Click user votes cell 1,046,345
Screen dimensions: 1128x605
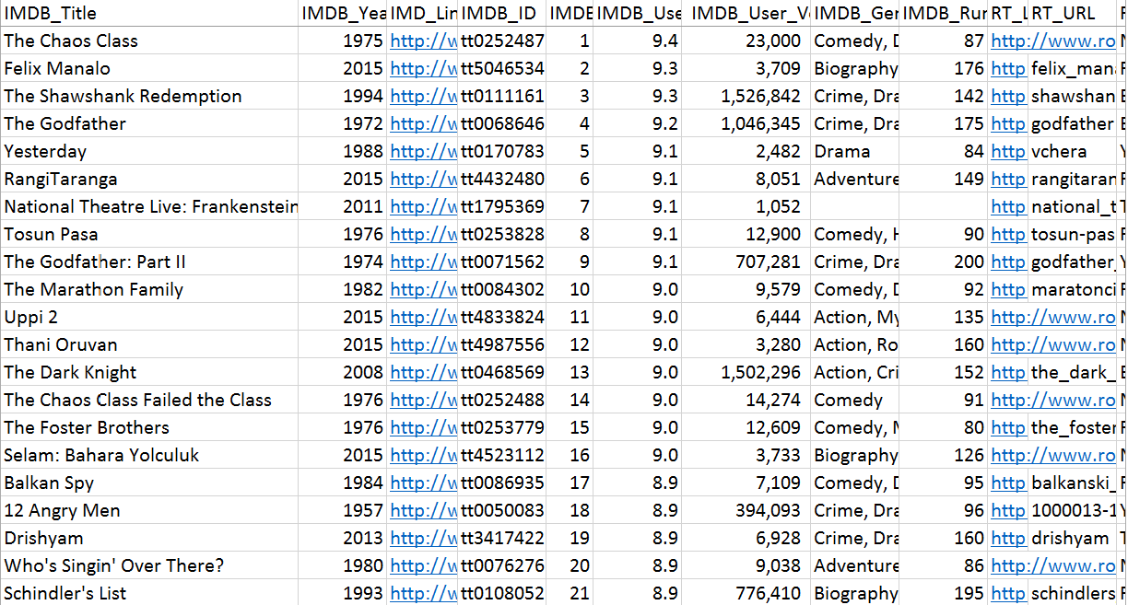coord(747,123)
